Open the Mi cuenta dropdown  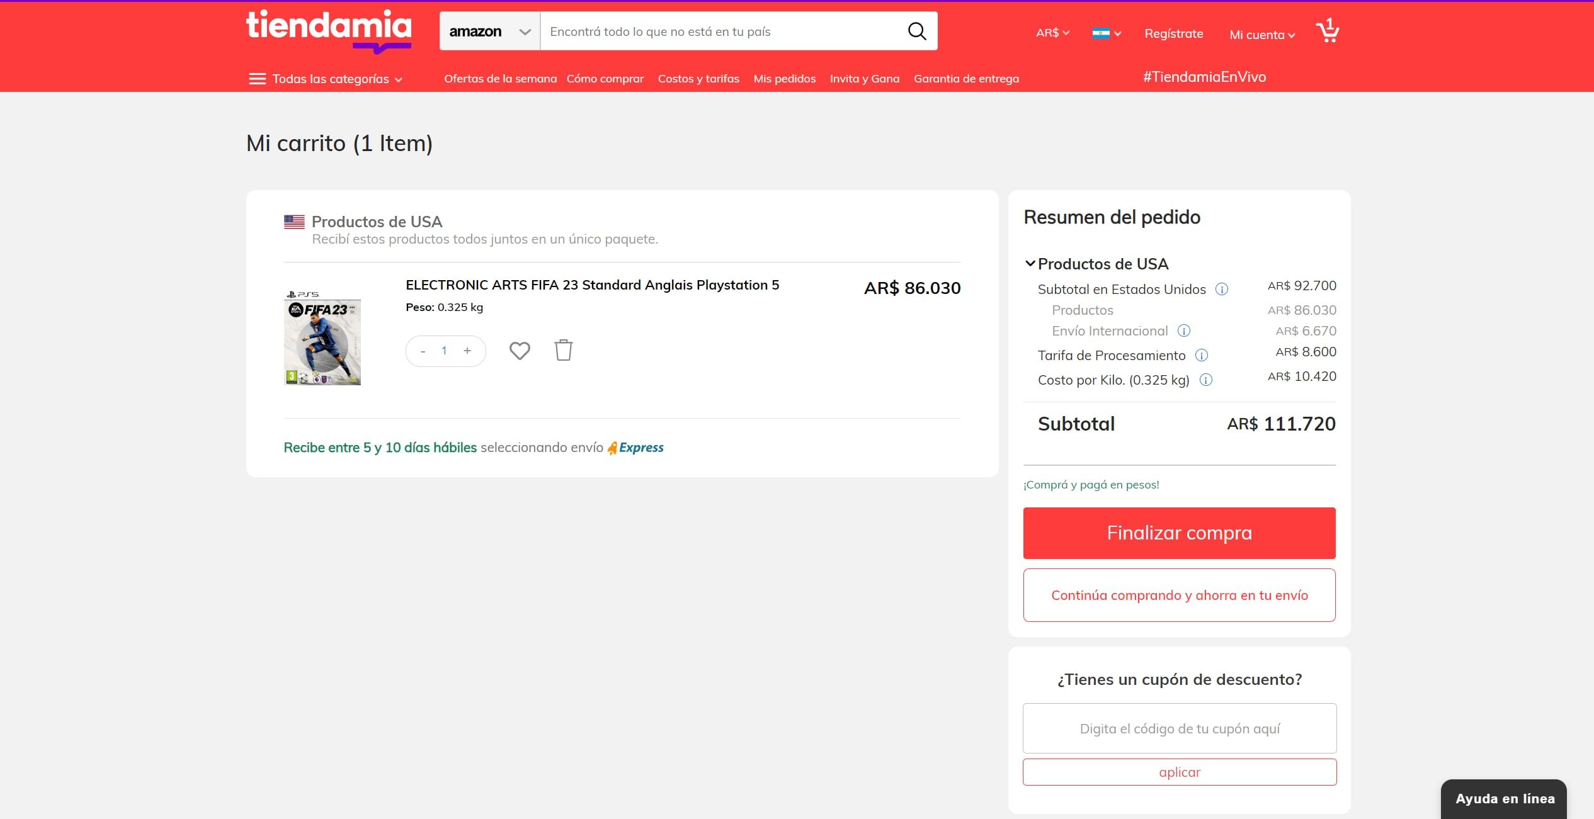click(x=1261, y=35)
